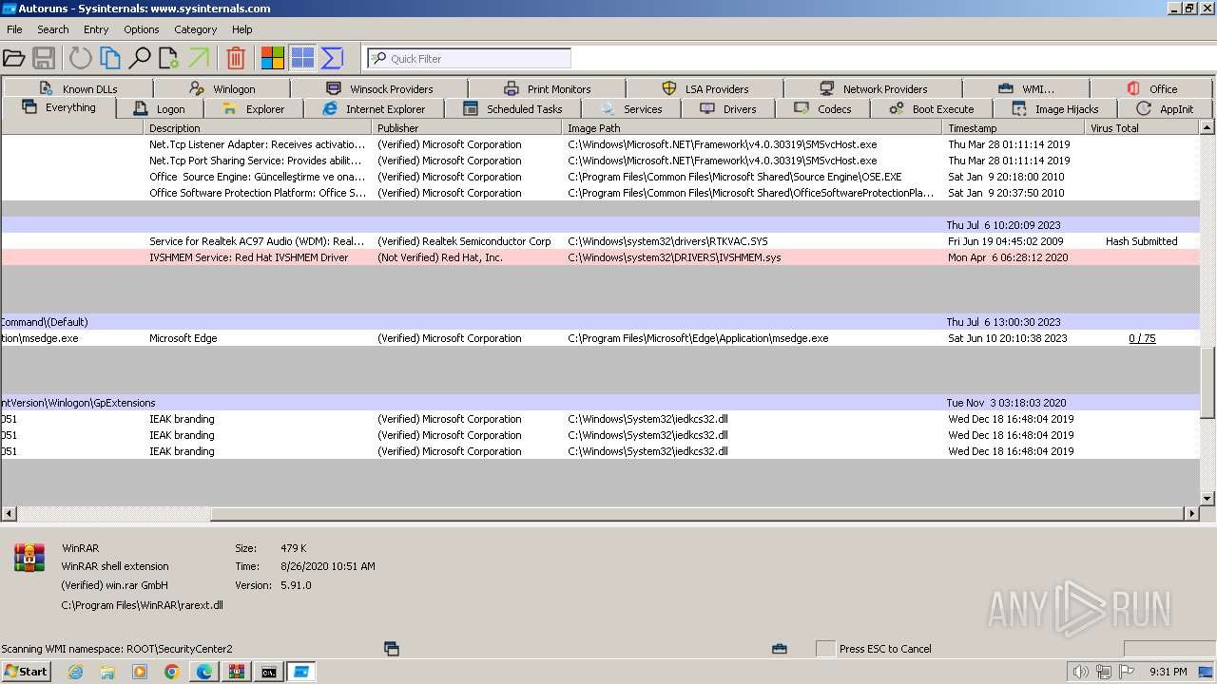Select the Net.Tcp Port Sharing Service row
The image size is (1217, 684).
(600, 161)
